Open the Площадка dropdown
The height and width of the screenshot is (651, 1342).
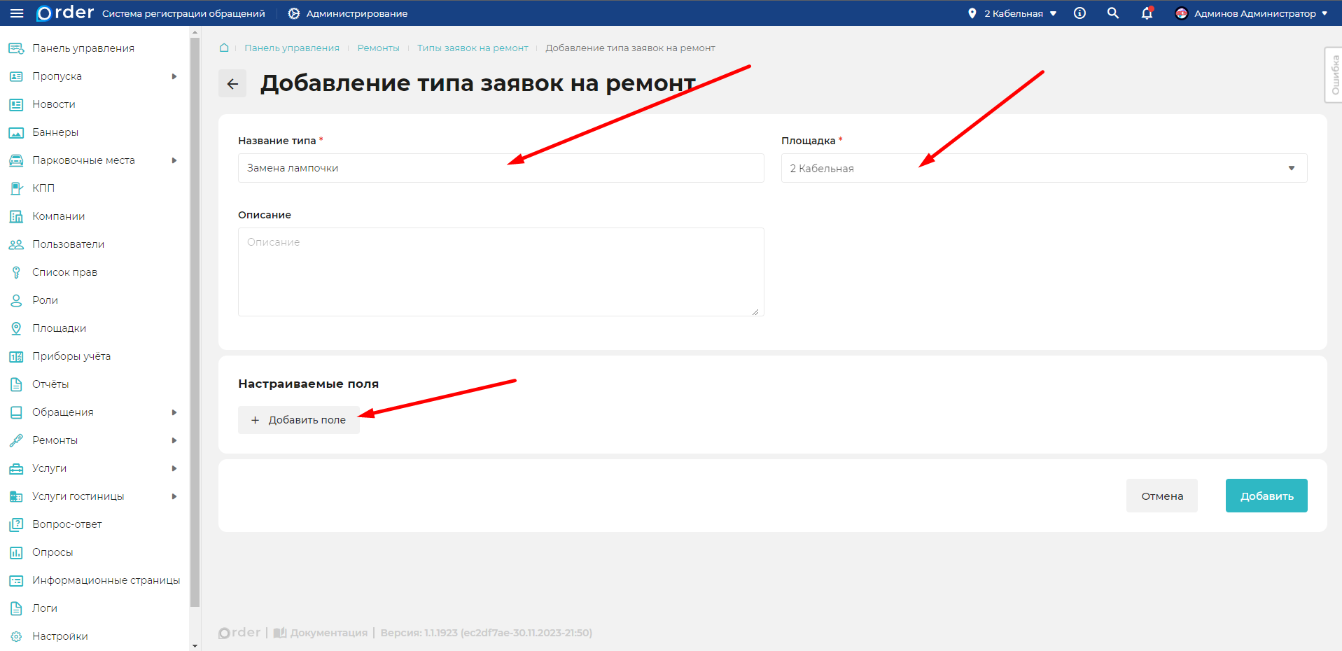tap(1043, 168)
